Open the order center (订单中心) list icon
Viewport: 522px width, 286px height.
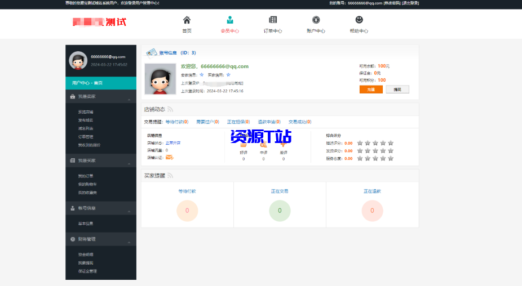click(273, 20)
